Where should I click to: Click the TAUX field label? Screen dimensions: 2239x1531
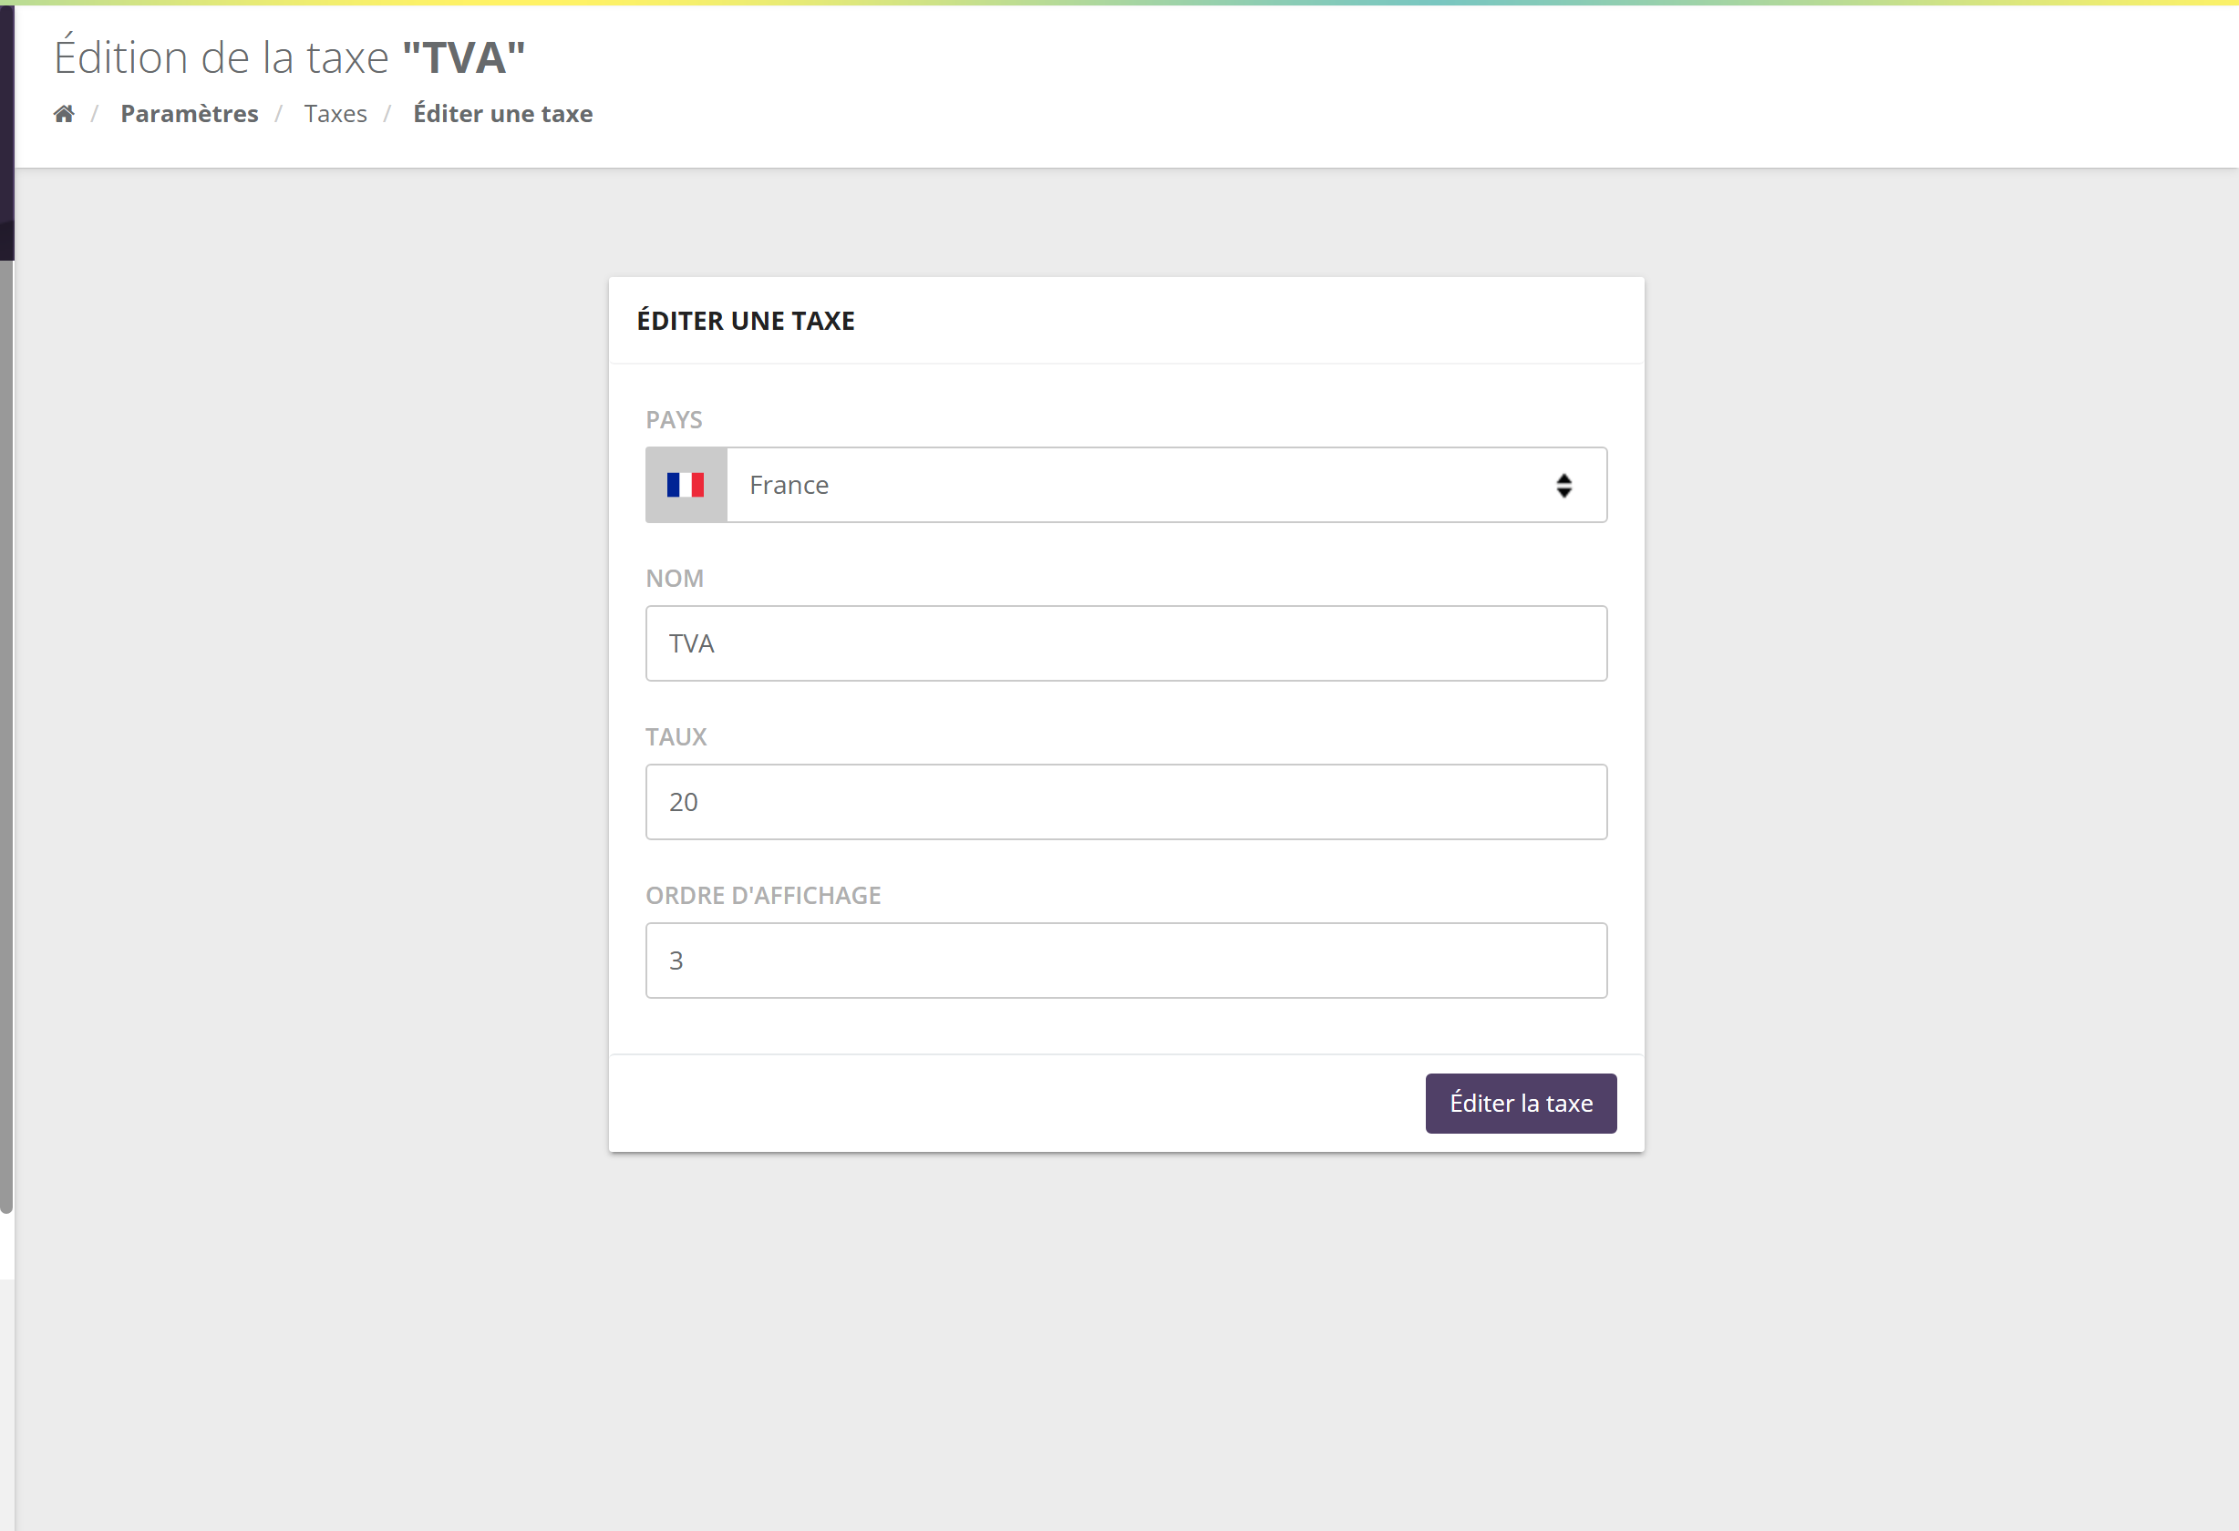coord(676,736)
